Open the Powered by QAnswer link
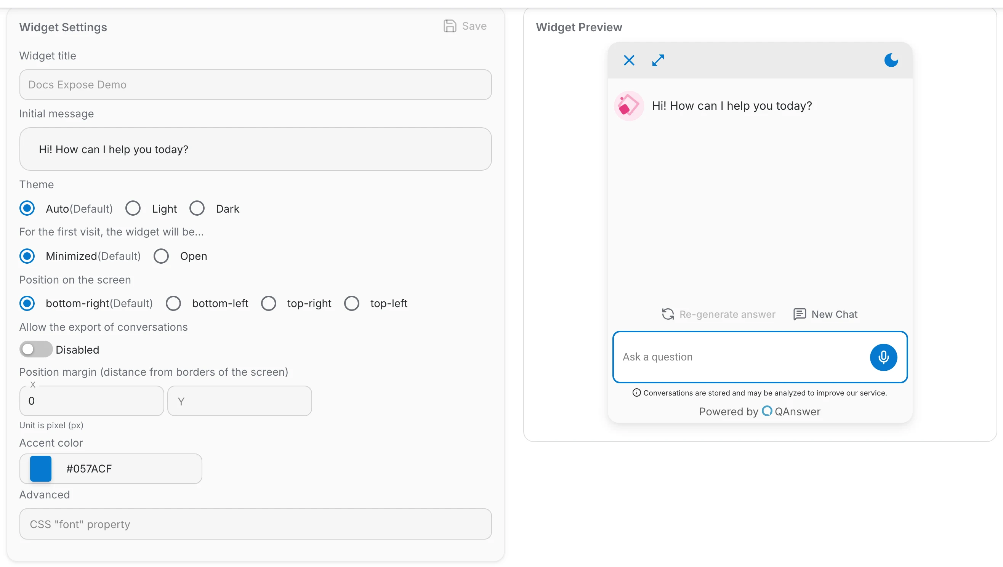1003x567 pixels. click(759, 411)
